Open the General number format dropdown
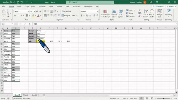The height and width of the screenshot is (100, 178). tap(98, 11)
